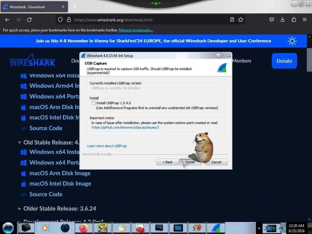Click the Wireshark logo on the page
The width and height of the screenshot is (312, 234).
tap(33, 60)
